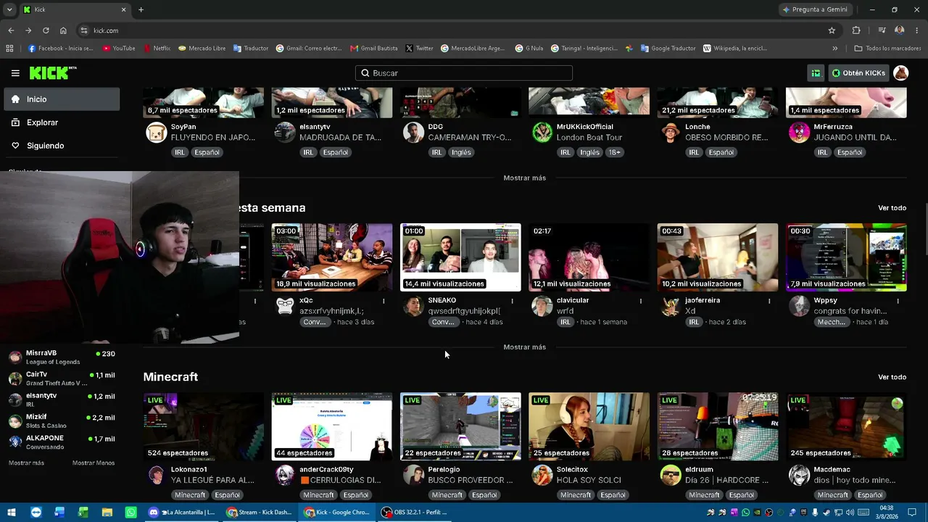The width and height of the screenshot is (928, 522).
Task: Click the Buscar search field
Action: (464, 73)
